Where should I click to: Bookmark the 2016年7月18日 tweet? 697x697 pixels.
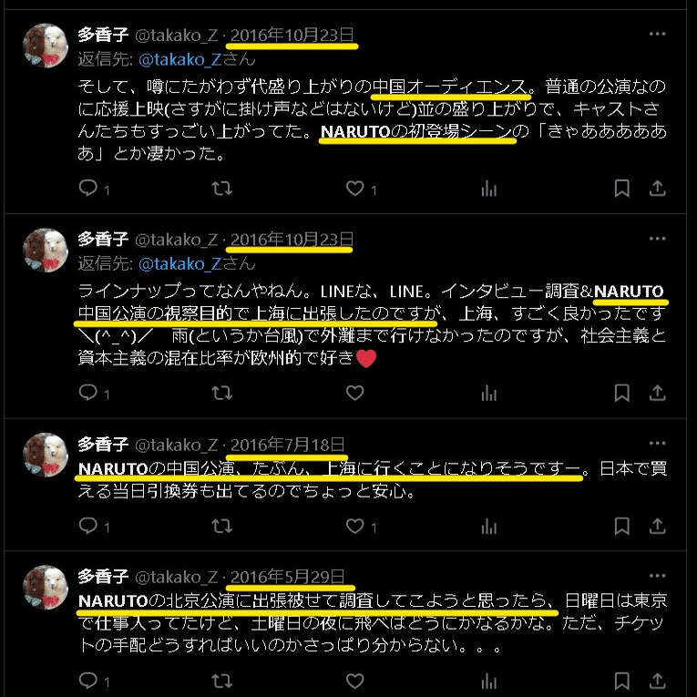621,526
